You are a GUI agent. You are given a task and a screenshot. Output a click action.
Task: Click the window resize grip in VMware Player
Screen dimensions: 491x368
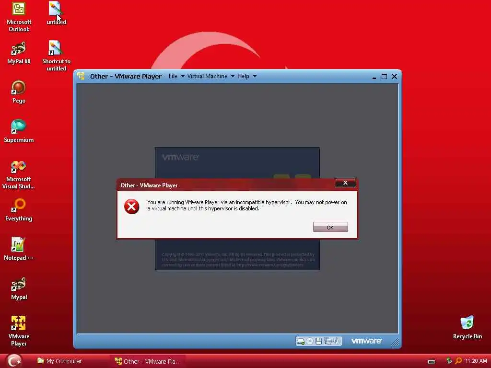[x=396, y=343]
